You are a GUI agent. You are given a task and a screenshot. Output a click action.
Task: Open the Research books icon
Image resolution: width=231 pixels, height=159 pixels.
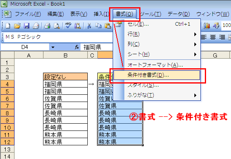point(78,26)
